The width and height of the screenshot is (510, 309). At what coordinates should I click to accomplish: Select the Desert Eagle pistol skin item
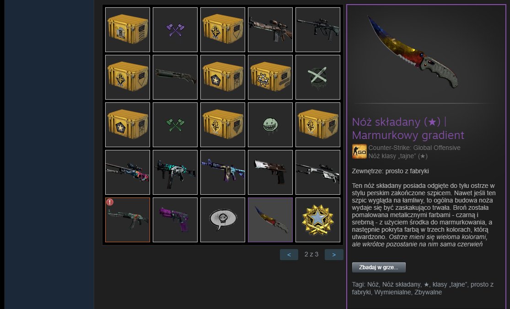point(270,172)
